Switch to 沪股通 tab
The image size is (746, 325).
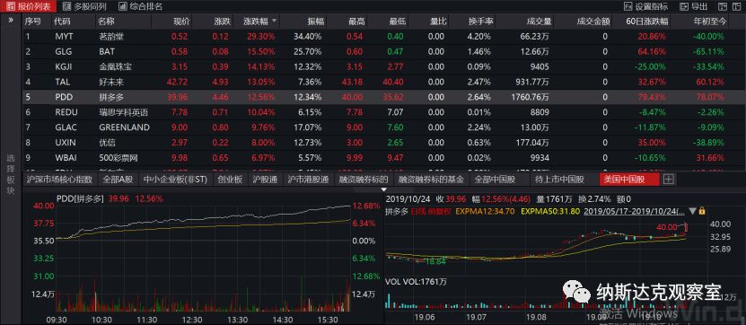tap(265, 180)
